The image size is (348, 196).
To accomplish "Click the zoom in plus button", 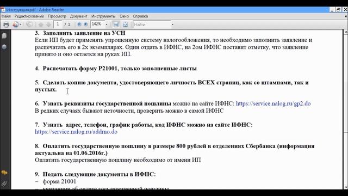I will (86, 24).
